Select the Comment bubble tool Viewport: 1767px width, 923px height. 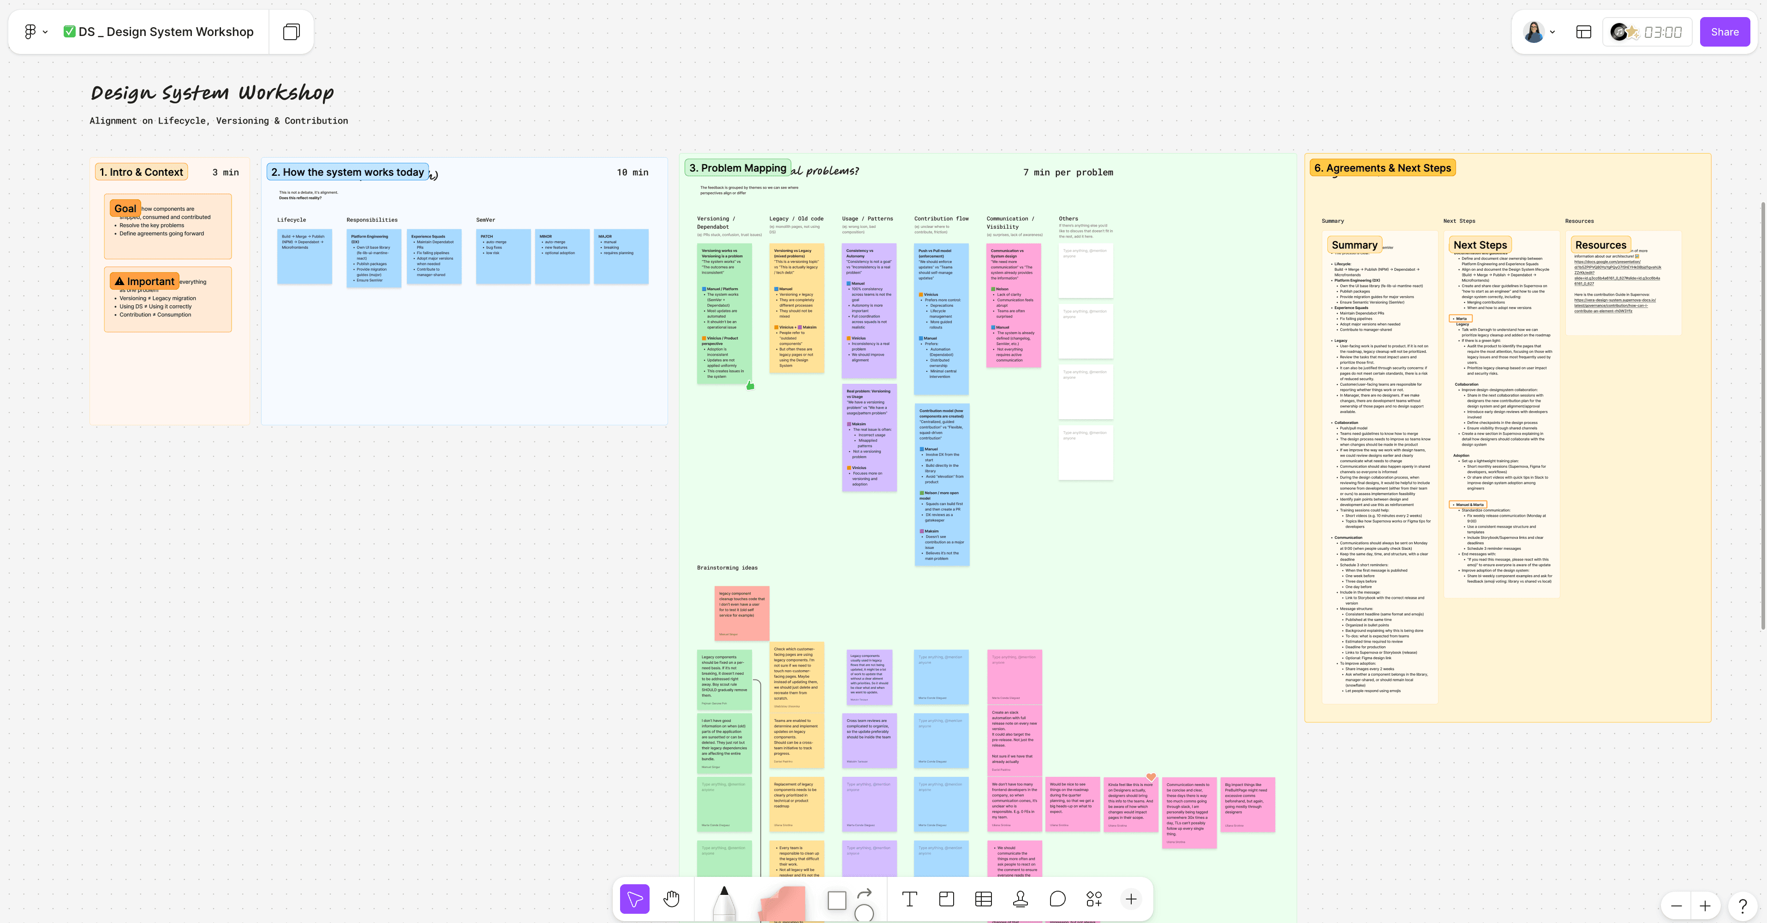[x=1058, y=899]
